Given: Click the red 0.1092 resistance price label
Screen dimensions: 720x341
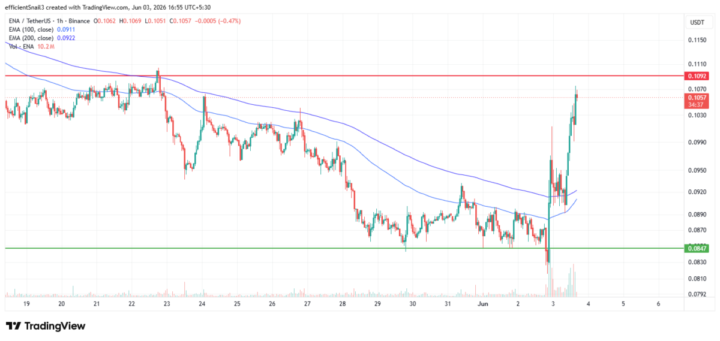Looking at the screenshot, I should coord(697,76).
